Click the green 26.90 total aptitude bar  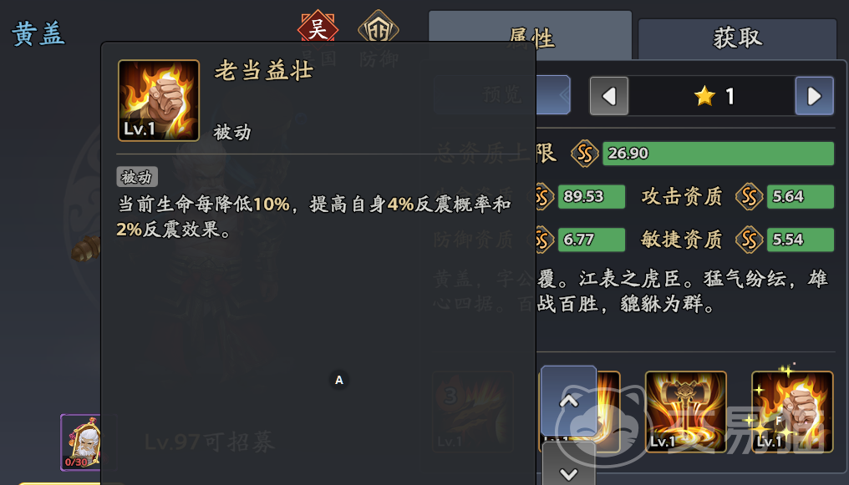718,154
